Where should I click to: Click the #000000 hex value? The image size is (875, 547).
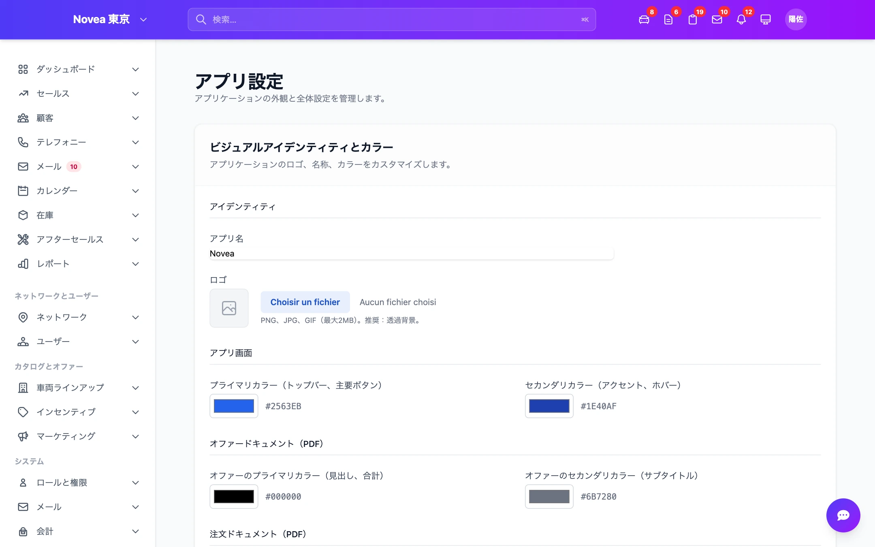click(283, 497)
